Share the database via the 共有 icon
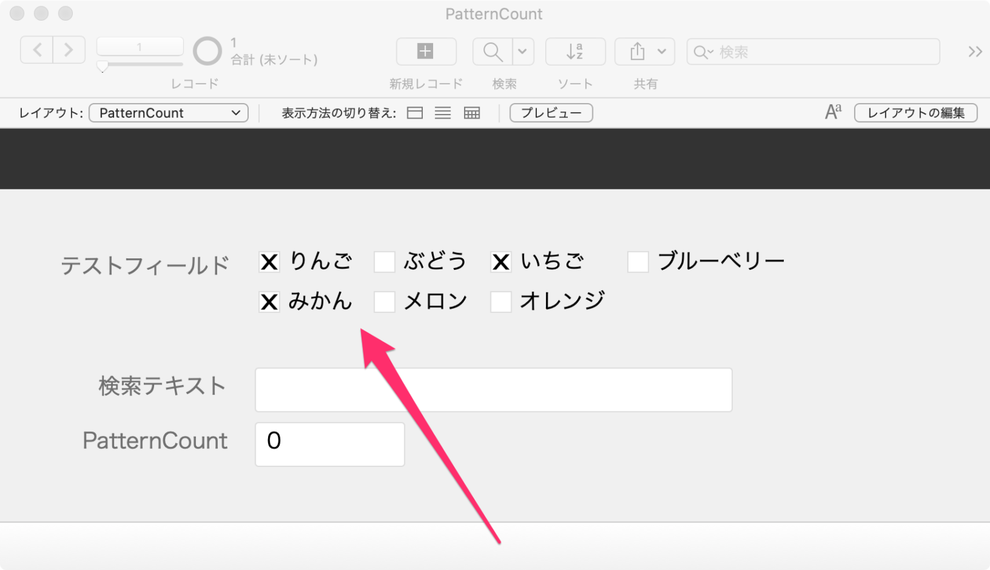The image size is (990, 570). click(637, 52)
